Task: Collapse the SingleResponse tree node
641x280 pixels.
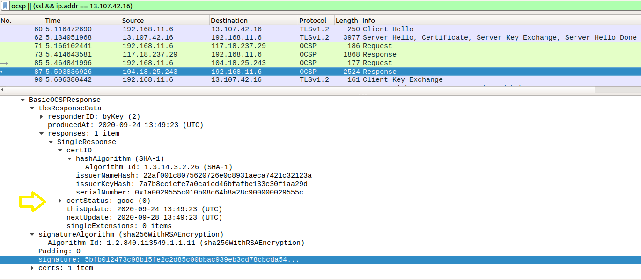Action: coord(51,142)
